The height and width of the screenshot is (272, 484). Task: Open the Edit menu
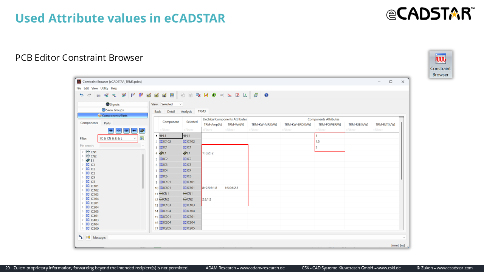(x=86, y=88)
